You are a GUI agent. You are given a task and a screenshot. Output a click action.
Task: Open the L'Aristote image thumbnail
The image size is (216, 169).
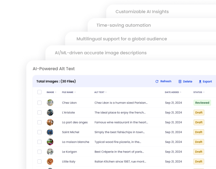click(50, 112)
